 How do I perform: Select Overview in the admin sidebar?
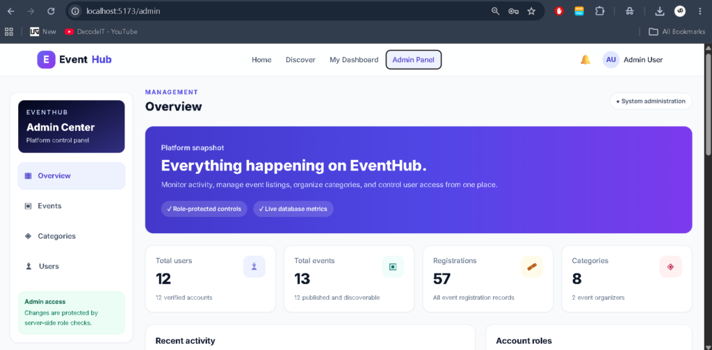72,176
